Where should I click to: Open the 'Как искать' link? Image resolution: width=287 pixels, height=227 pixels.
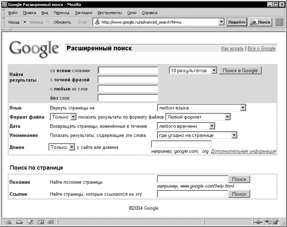[232, 48]
